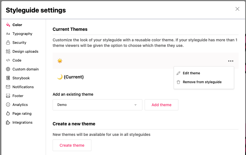The width and height of the screenshot is (246, 155).
Task: Click the Create theme button
Action: coord(72,145)
